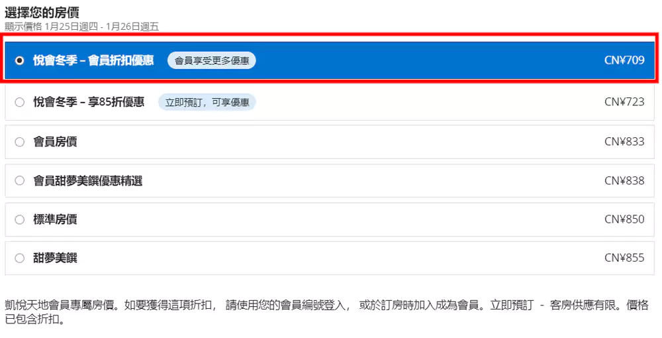Click the 悅會冬季 – 會員折扣優惠 label

(x=93, y=60)
